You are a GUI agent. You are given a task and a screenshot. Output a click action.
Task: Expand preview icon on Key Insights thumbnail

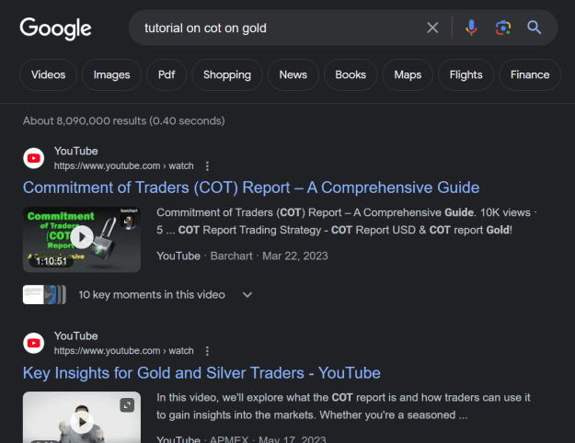[127, 405]
